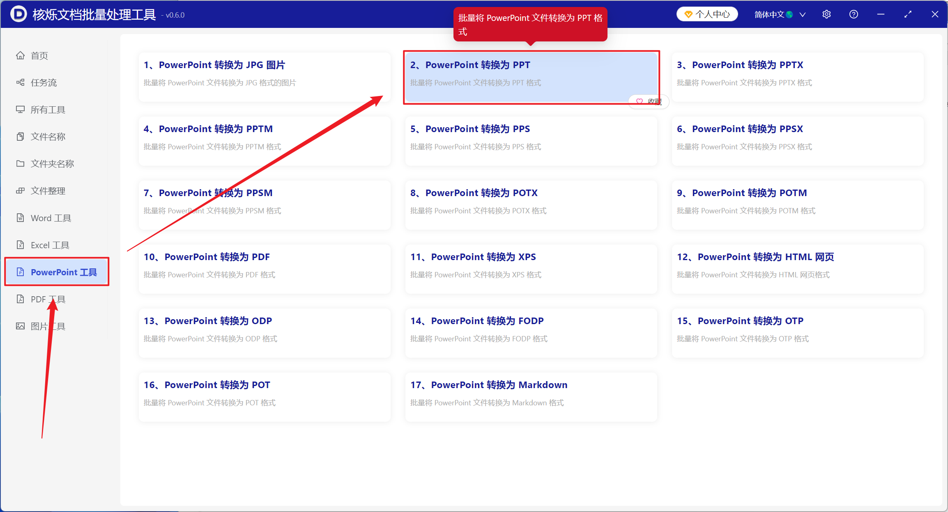Close the application window
This screenshot has width=948, height=512.
pyautogui.click(x=935, y=14)
